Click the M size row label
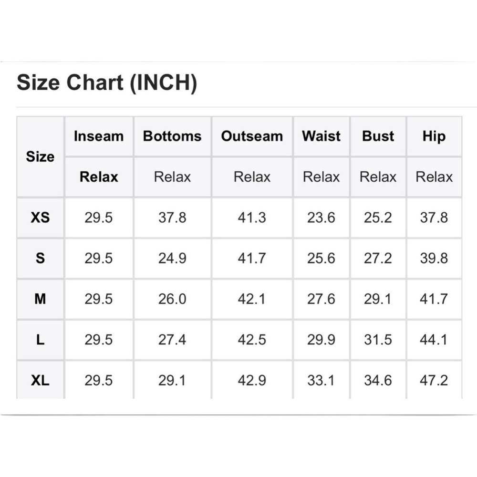This screenshot has height=477, width=477. click(40, 299)
